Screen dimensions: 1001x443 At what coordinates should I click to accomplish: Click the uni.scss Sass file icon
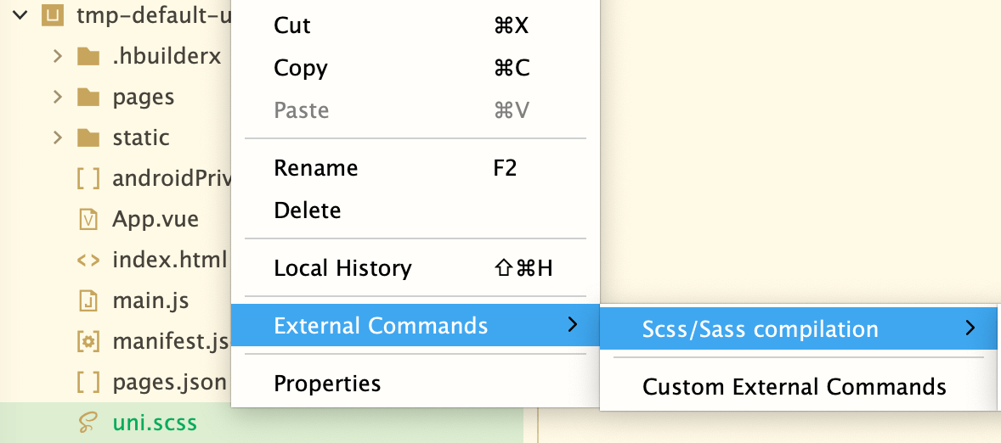point(87,423)
